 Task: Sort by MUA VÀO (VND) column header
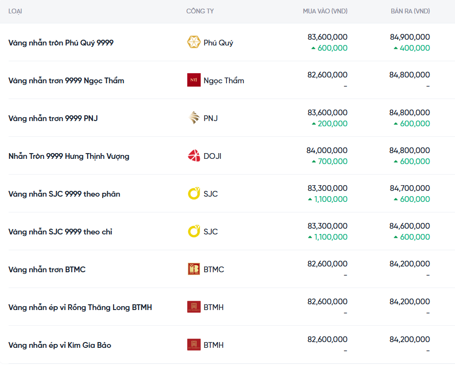click(x=325, y=11)
